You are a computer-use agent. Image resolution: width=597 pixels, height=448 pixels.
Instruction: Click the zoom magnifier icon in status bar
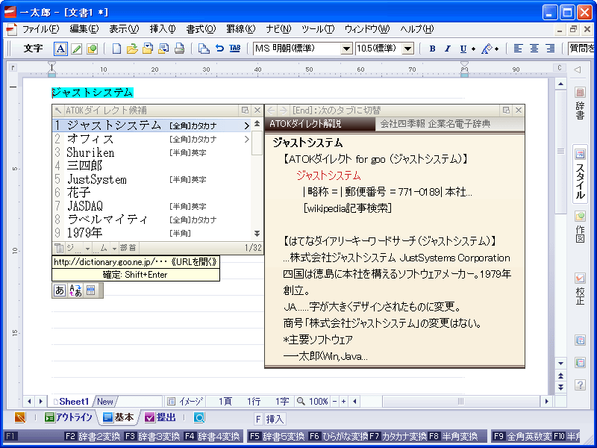click(x=301, y=401)
